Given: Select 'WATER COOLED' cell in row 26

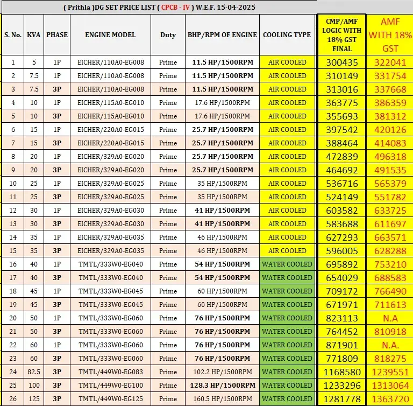Looking at the screenshot, I should coord(287,398).
